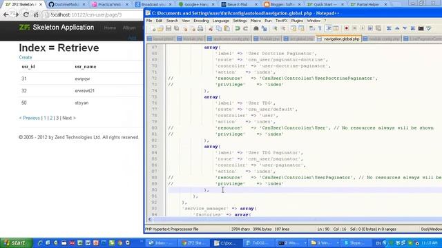Click the Run Macro Multiple Times icon
This screenshot has width=442, height=248.
pyautogui.click(x=370, y=28)
